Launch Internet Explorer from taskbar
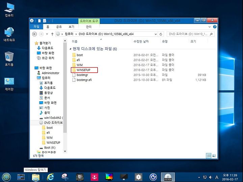Screen dimensions: 243x182 tap(50, 177)
